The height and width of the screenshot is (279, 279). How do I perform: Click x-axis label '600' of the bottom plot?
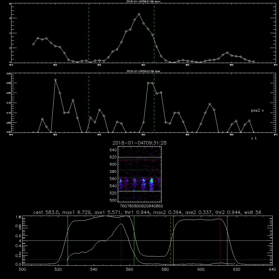tap(201, 270)
